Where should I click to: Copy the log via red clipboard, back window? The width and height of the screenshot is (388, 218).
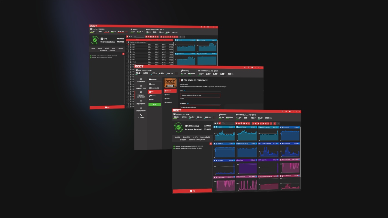pos(124,54)
